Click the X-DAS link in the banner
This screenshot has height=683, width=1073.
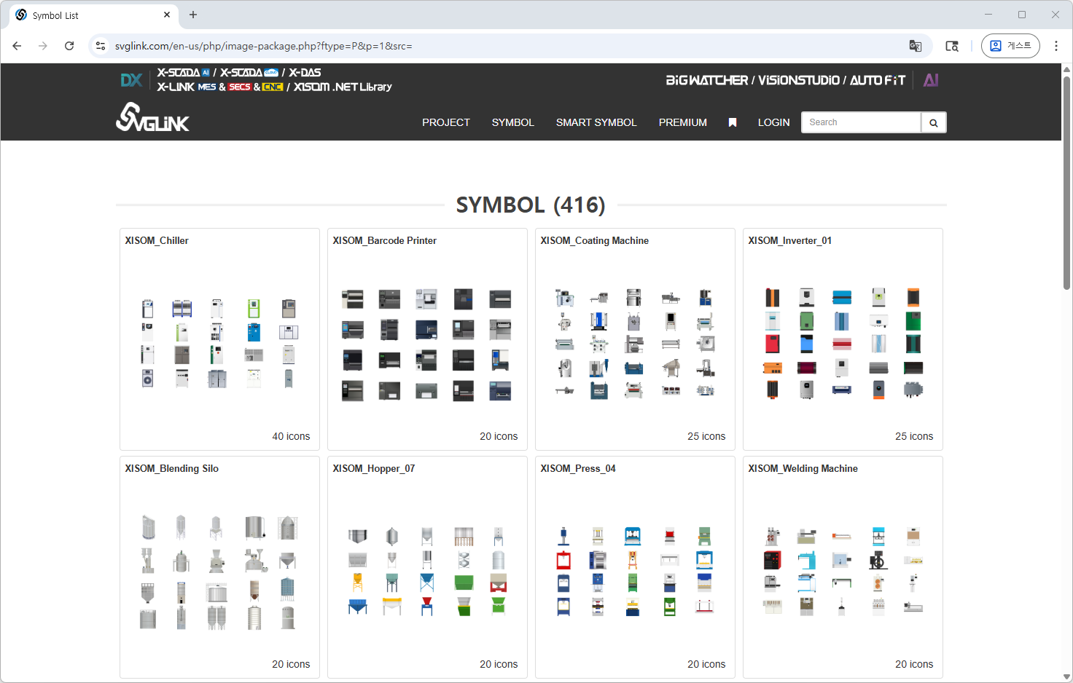pyautogui.click(x=305, y=73)
